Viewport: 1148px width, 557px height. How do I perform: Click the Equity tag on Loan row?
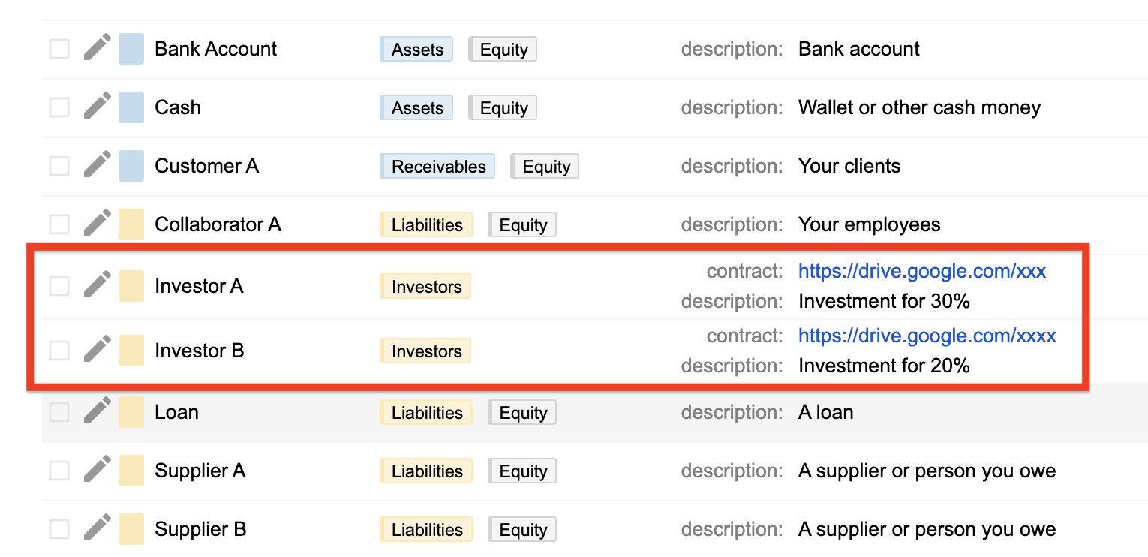click(521, 411)
